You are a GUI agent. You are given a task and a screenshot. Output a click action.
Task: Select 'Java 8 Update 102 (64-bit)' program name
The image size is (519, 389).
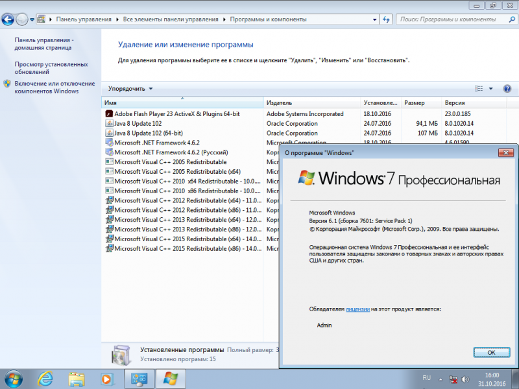coord(149,133)
